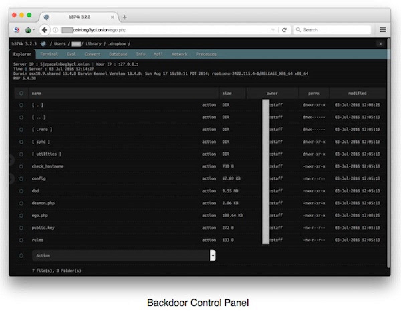Open a new tab with the plus icon

pyautogui.click(x=124, y=17)
